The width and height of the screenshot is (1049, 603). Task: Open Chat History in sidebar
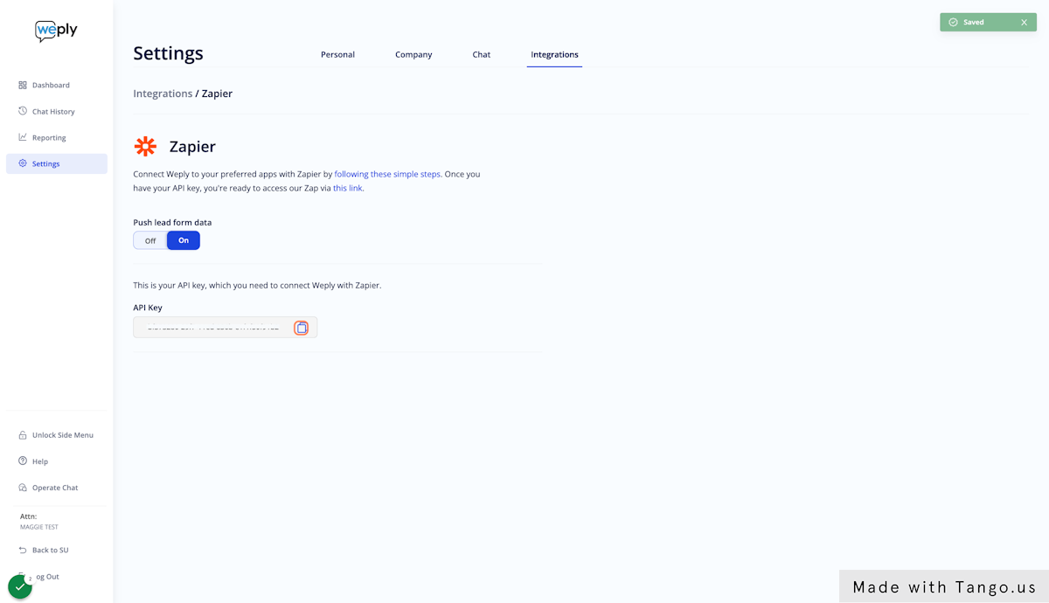(57, 111)
